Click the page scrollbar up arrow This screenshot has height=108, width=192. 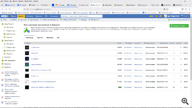coord(191,15)
